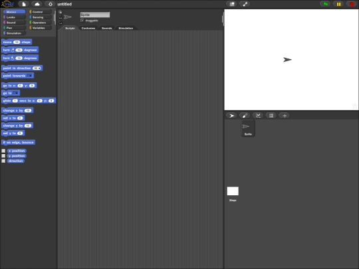Click the category palette scrollbar
Screen dimensions: 359x269
coord(55,19)
